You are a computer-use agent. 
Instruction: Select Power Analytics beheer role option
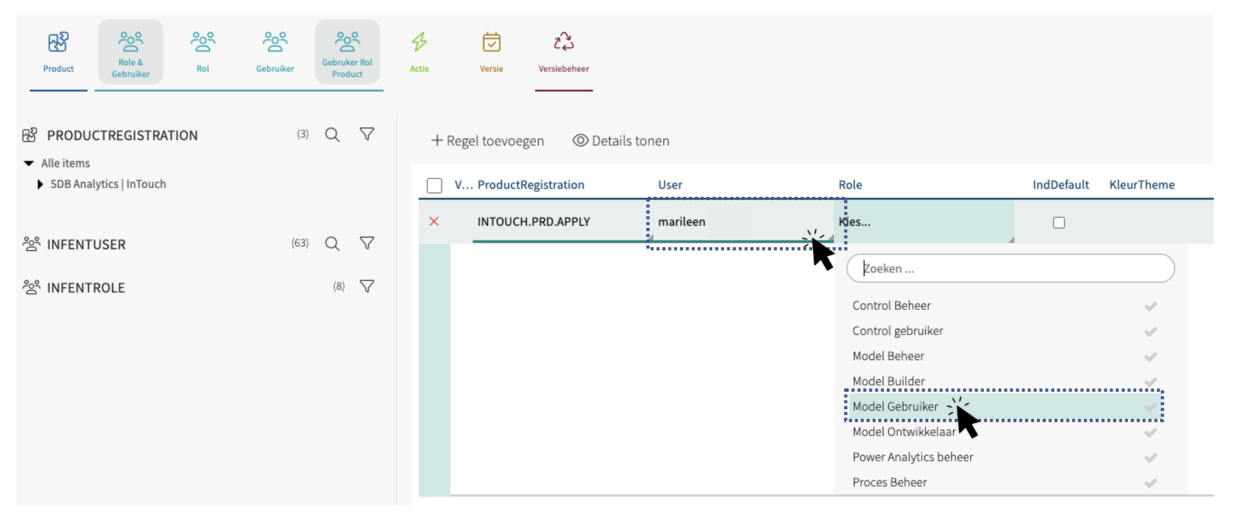click(x=913, y=457)
